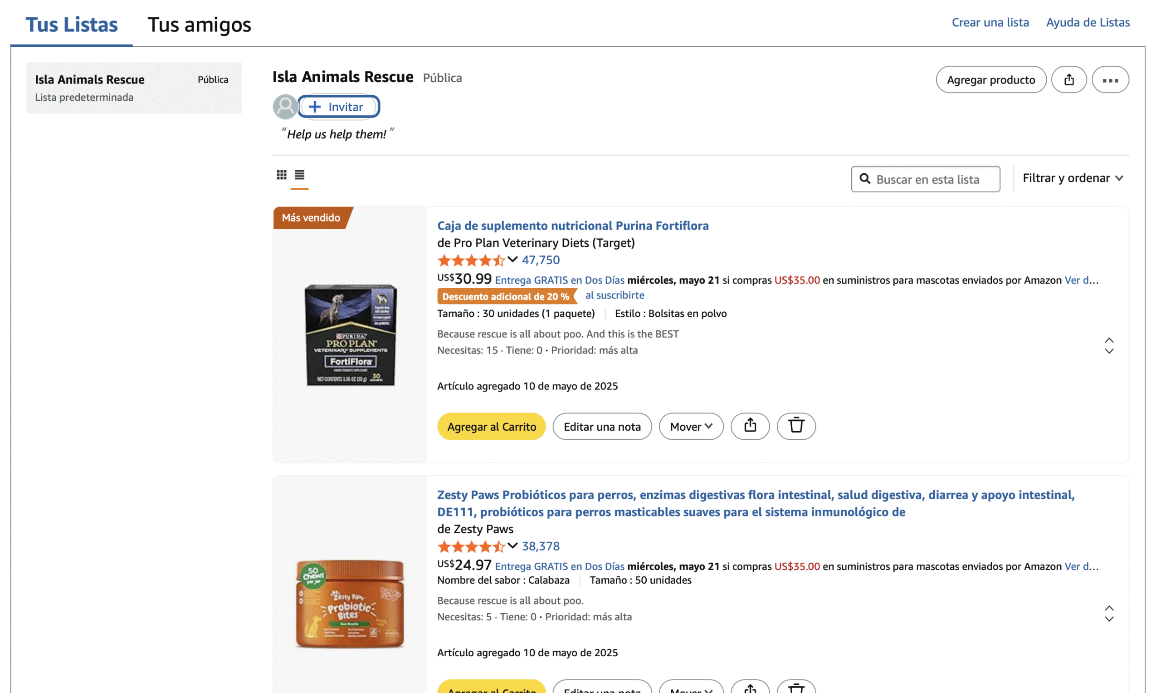
Task: Select Tus Listas tab
Action: click(71, 25)
